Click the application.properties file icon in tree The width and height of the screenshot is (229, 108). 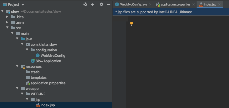pos(28,83)
